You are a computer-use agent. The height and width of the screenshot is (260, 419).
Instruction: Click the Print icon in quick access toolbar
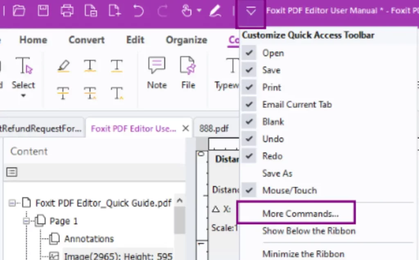(67, 11)
